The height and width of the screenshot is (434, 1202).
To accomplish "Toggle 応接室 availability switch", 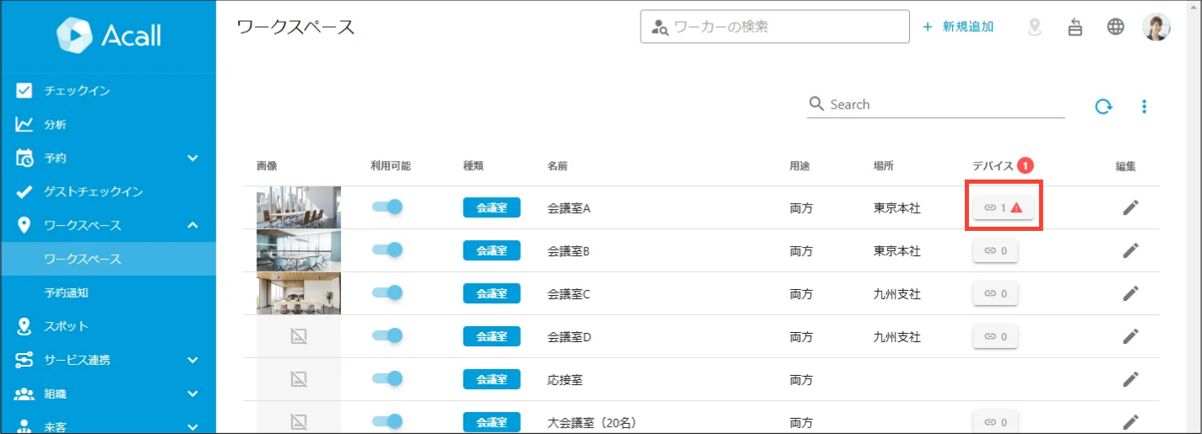I will [x=387, y=378].
